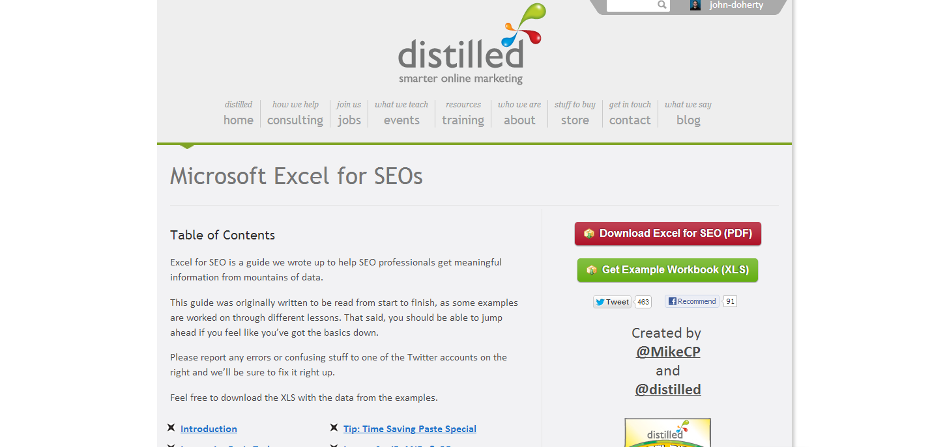
Task: Click the Facebook Recommend button
Action: (691, 301)
